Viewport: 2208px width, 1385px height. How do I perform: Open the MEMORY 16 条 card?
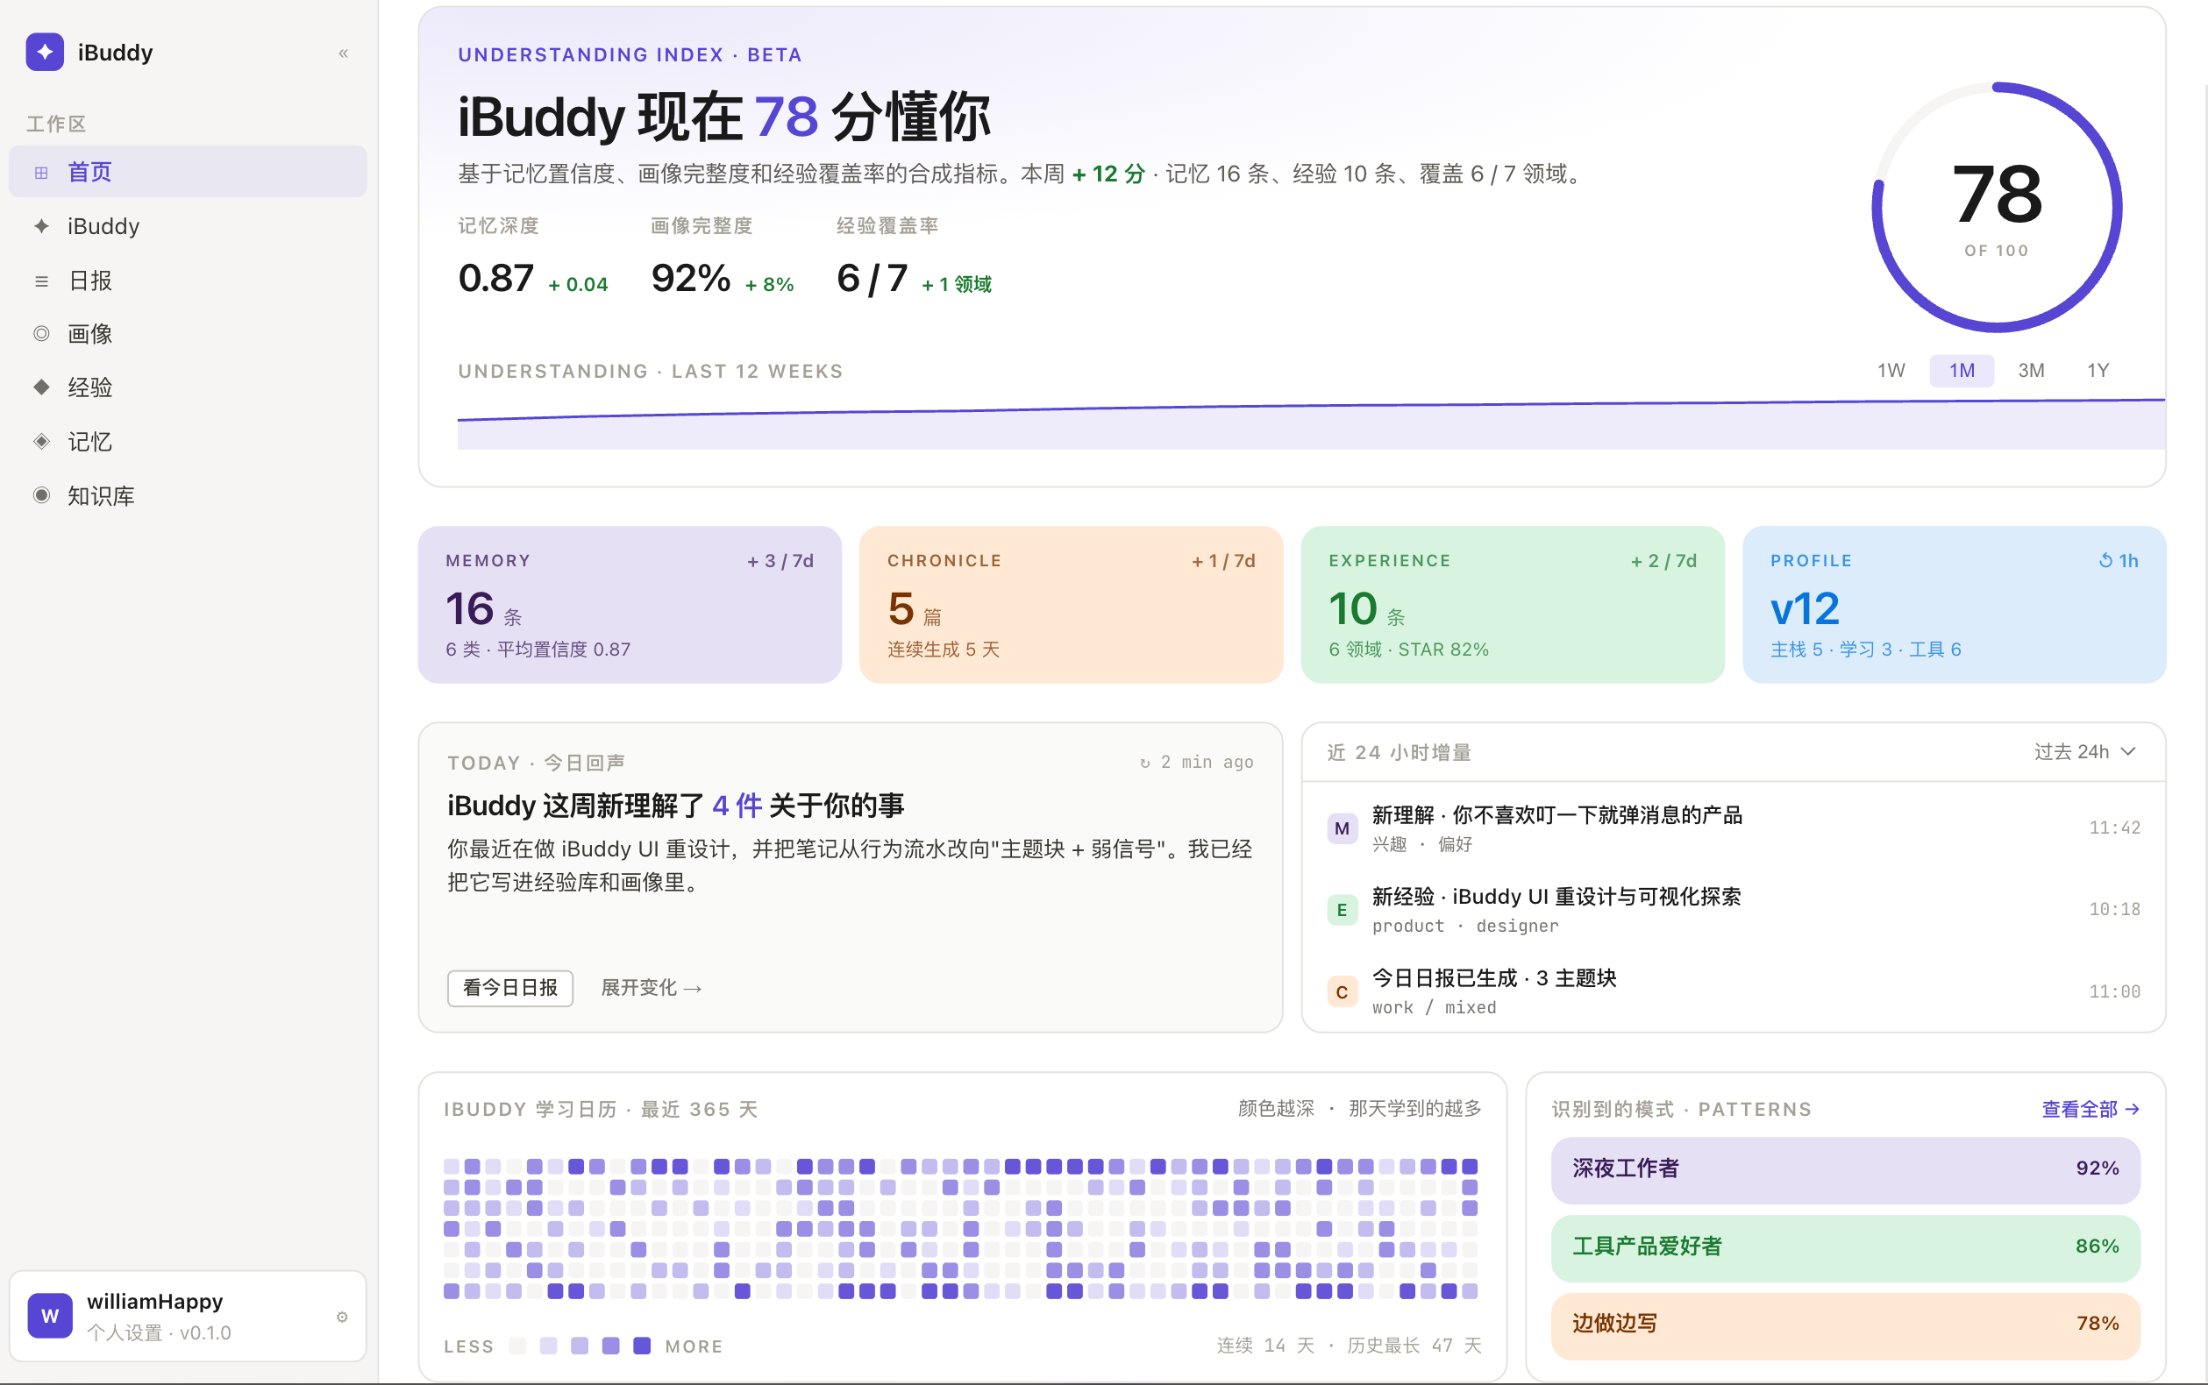click(x=630, y=605)
